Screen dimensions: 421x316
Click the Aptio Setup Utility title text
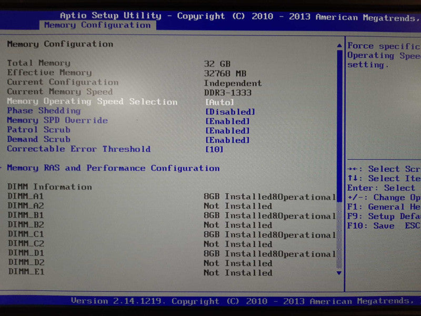(111, 16)
